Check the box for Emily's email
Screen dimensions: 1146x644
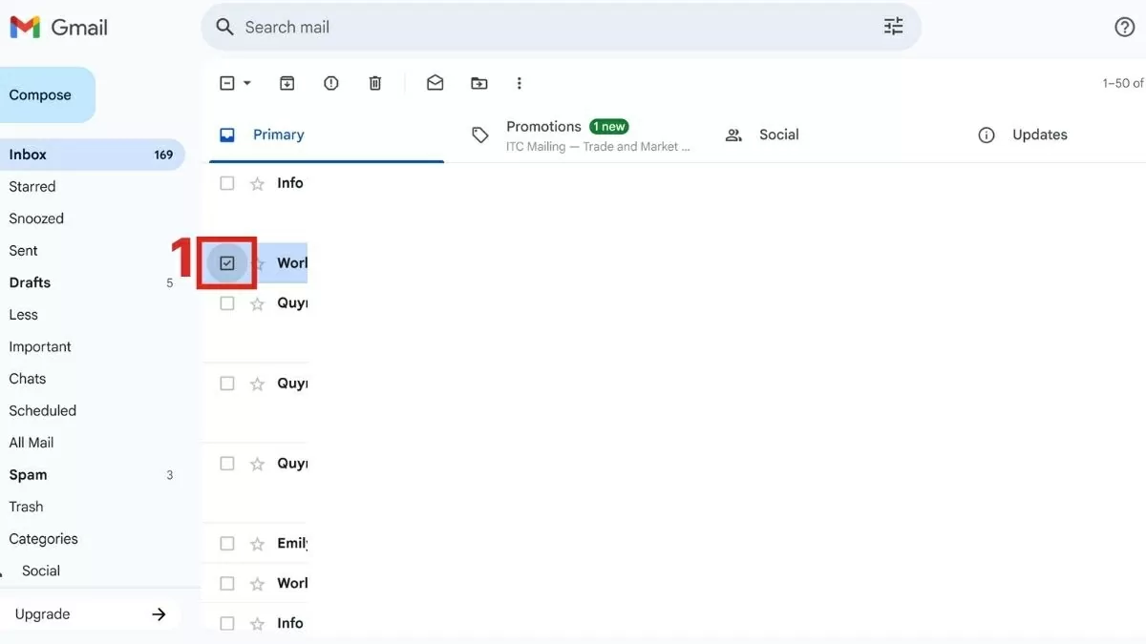pos(227,544)
